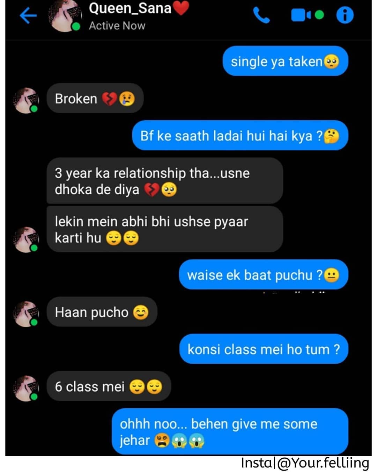This screenshot has height=472, width=377.
Task: Tap the '3 year ka relationship' message
Action: (x=164, y=181)
